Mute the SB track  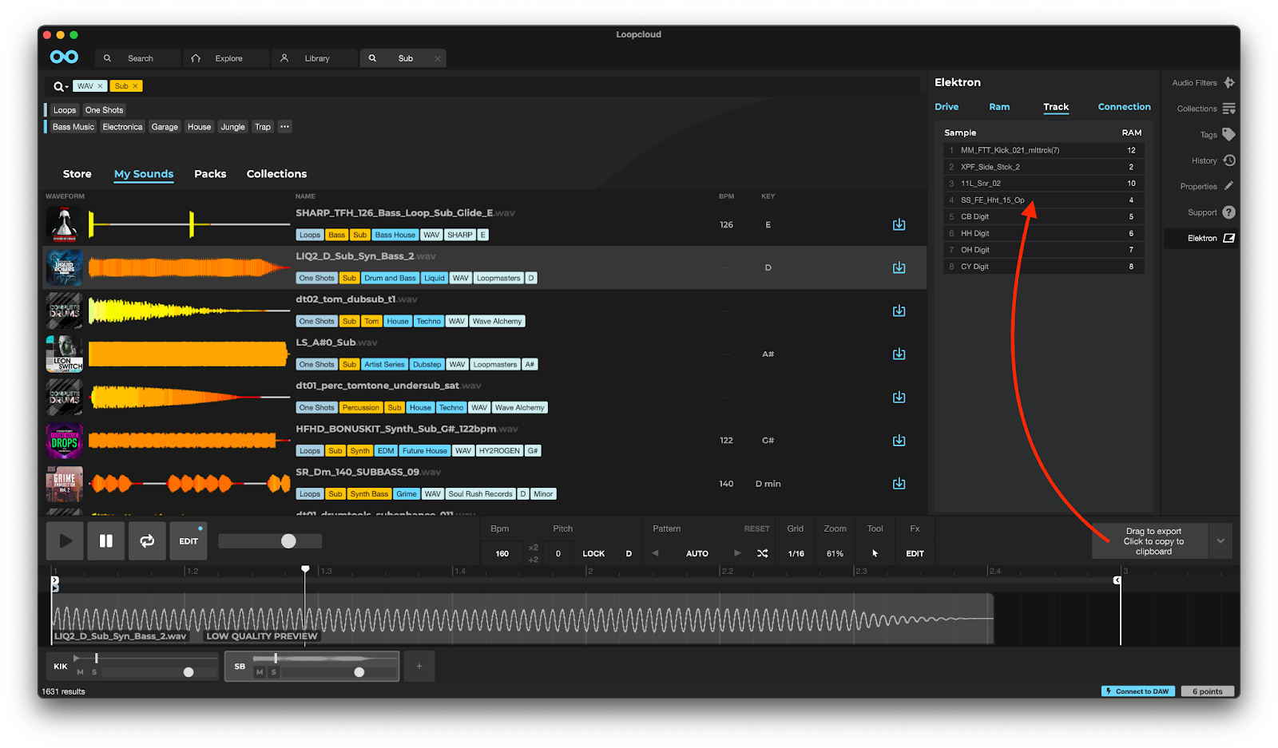tap(259, 672)
